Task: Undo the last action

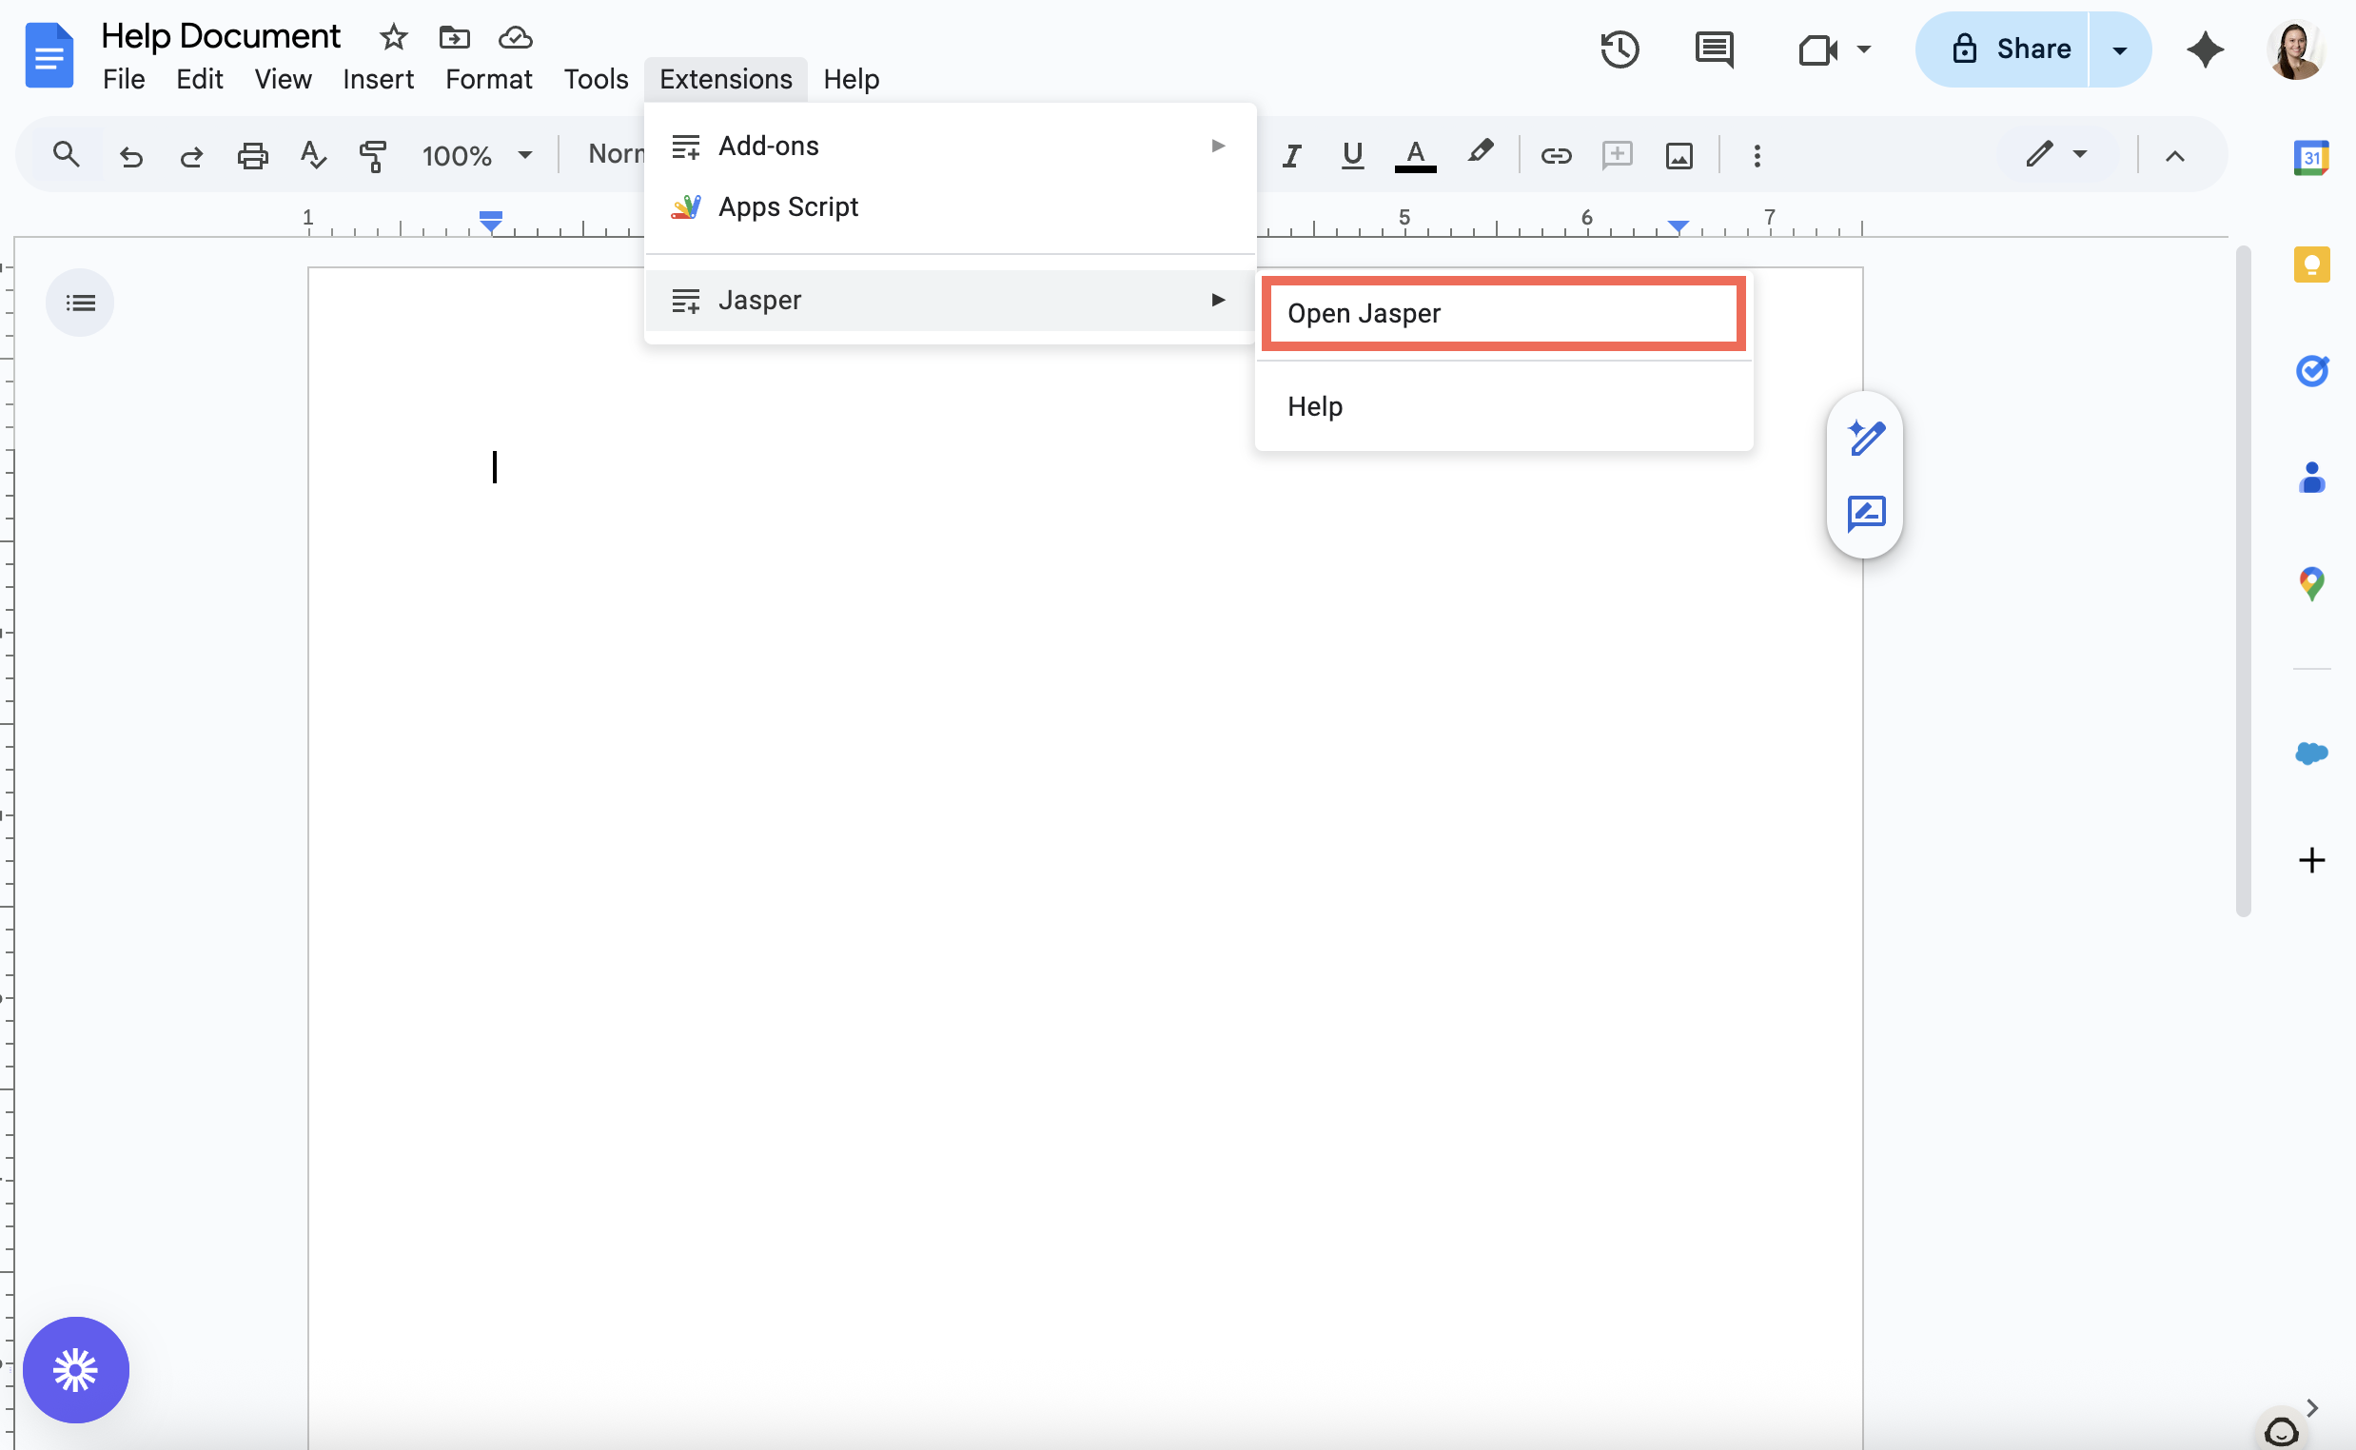Action: [130, 155]
